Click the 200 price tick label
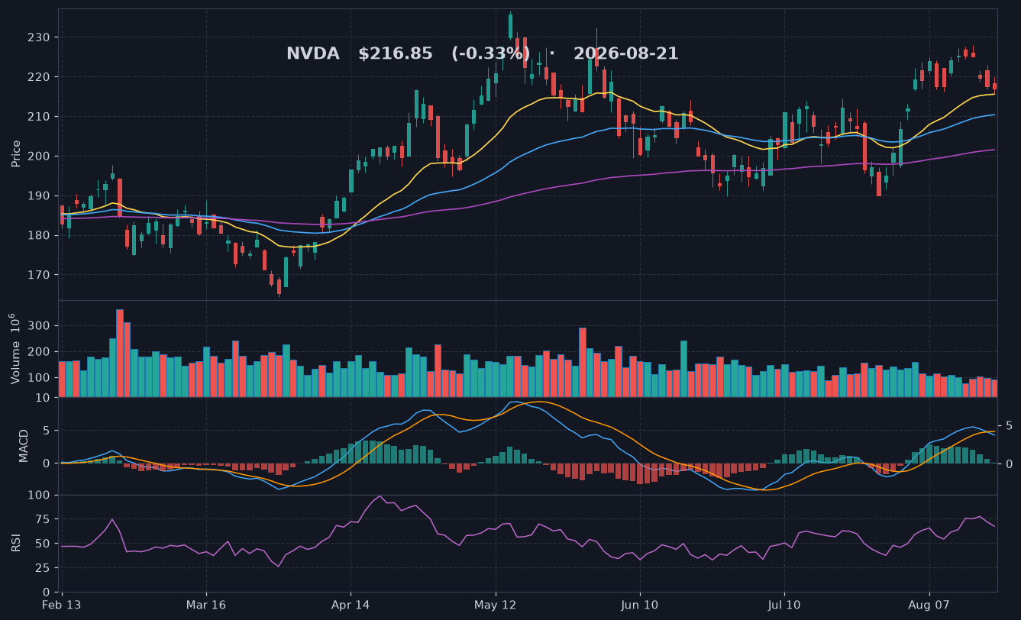Viewport: 1021px width, 620px height. pos(39,157)
